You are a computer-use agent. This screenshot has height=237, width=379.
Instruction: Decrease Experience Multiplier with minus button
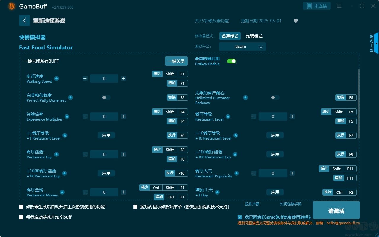[x=85, y=116]
